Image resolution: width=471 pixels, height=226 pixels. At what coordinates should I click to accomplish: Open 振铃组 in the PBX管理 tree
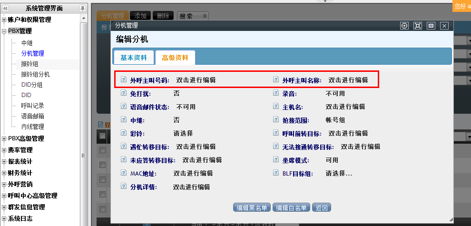[x=29, y=64]
